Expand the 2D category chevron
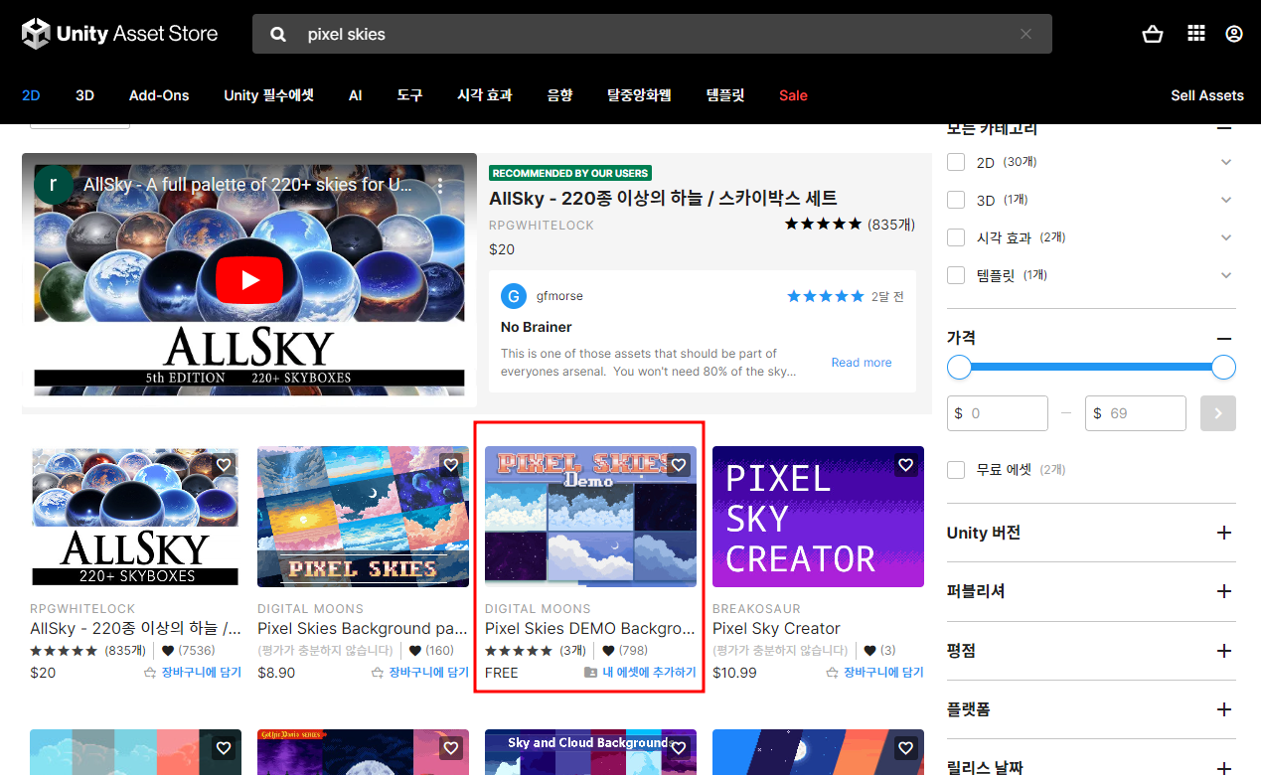This screenshot has height=775, width=1261. (1226, 162)
